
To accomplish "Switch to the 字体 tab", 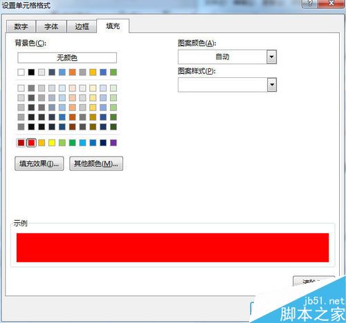I will (51, 26).
